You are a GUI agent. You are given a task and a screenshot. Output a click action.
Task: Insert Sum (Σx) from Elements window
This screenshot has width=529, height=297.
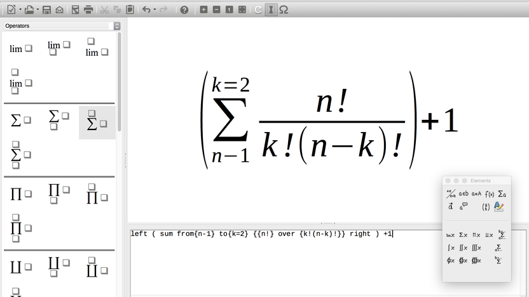(x=464, y=235)
